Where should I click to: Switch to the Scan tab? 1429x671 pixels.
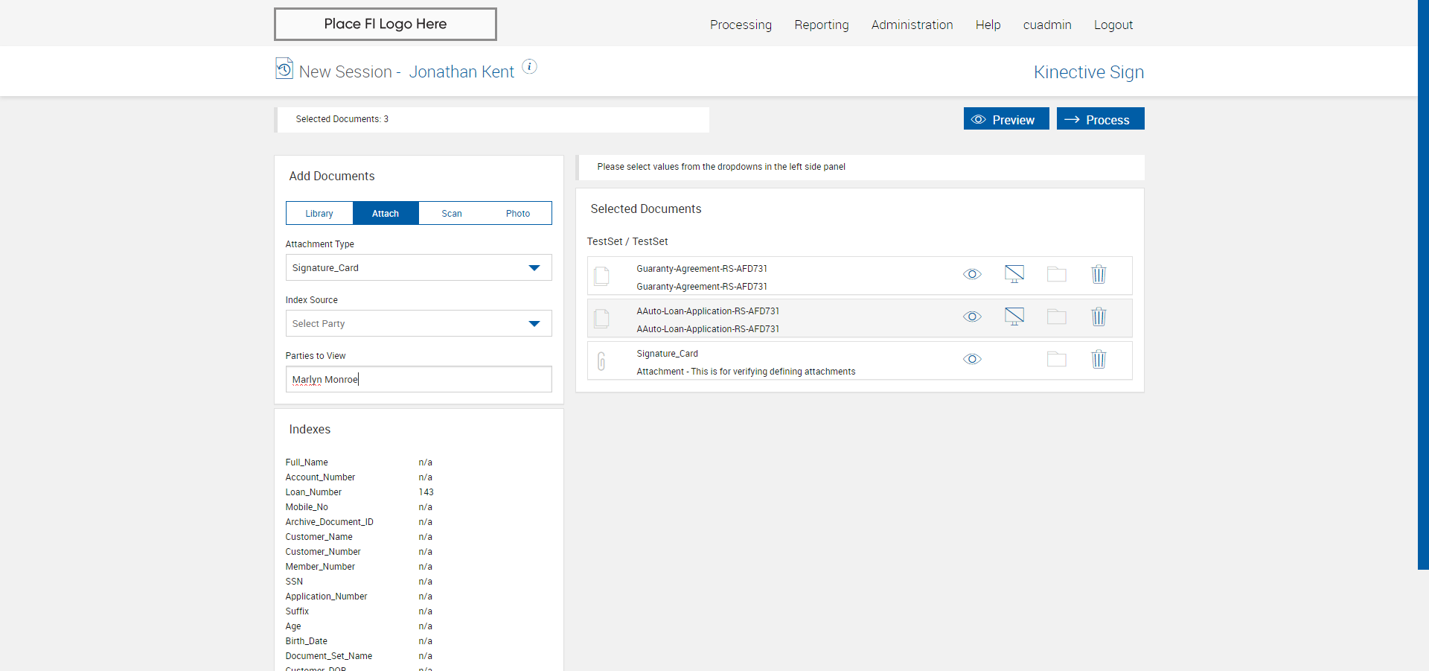[x=452, y=214]
